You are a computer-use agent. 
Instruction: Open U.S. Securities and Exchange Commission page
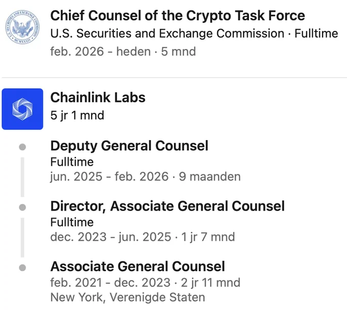[167, 34]
